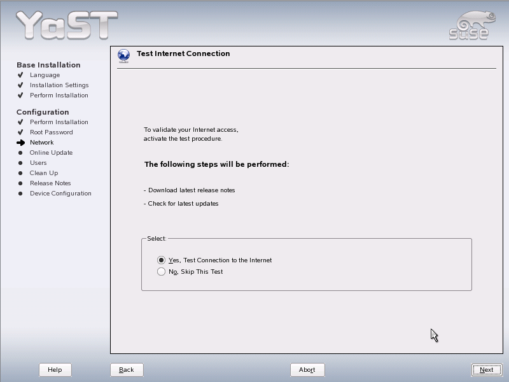Click the Back button

[x=127, y=370]
